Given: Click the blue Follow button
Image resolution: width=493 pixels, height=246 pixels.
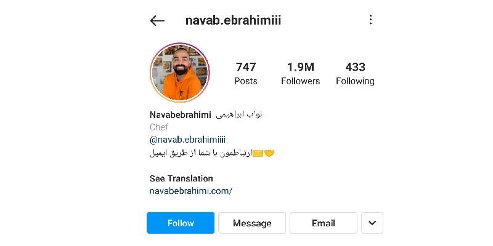Looking at the screenshot, I should [x=181, y=223].
